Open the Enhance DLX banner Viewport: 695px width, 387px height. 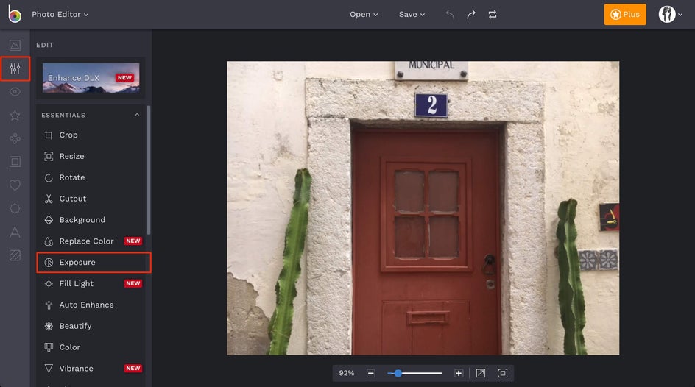tap(91, 78)
